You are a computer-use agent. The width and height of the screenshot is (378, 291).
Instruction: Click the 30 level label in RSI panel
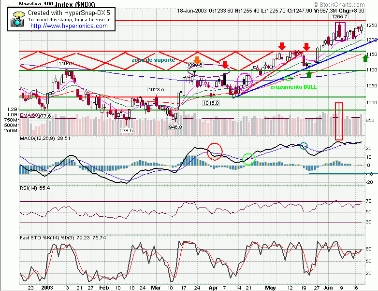[x=369, y=222]
